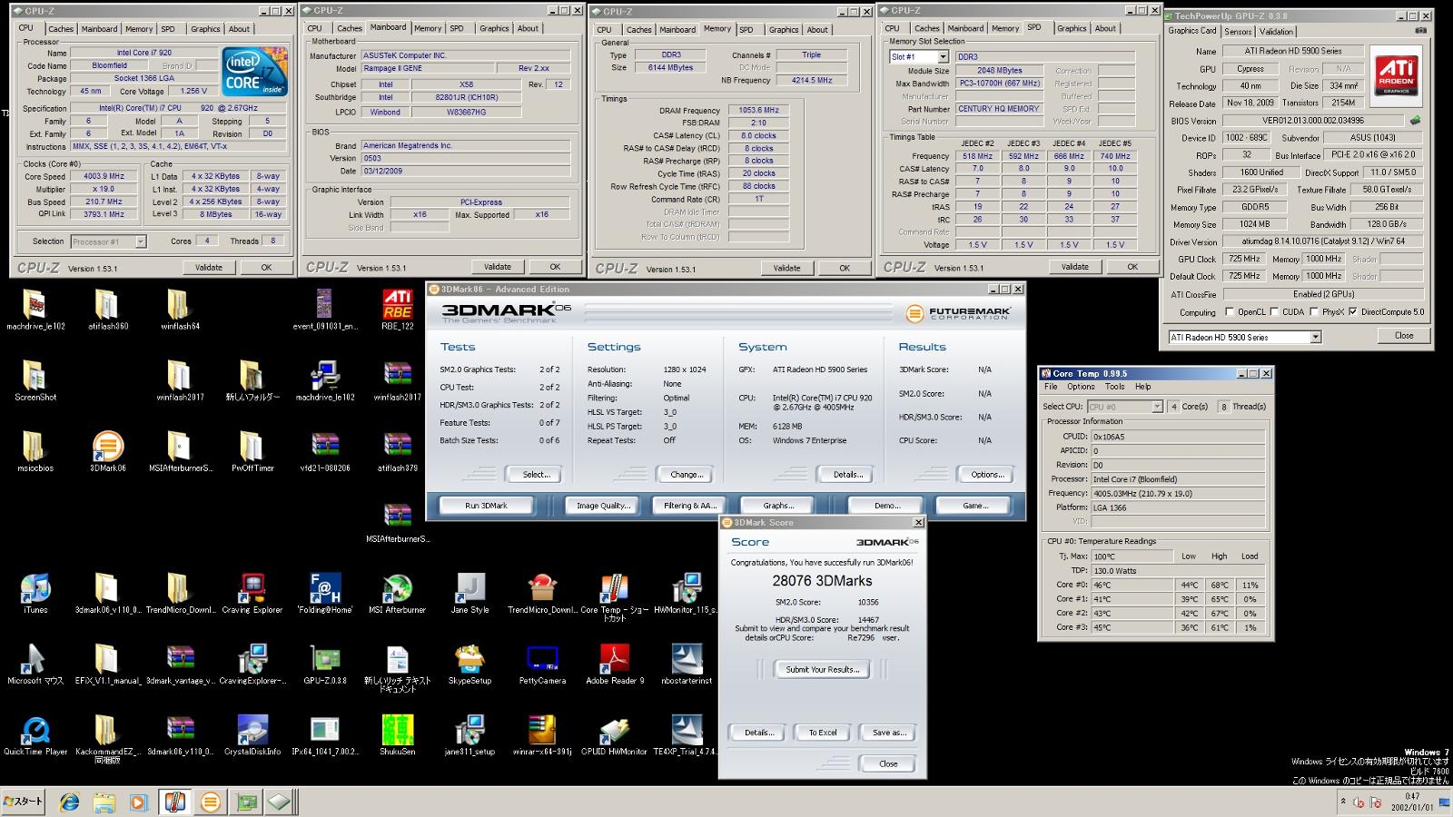Click the Change button under Settings
Screen dimensions: 1453x817
[x=686, y=475]
